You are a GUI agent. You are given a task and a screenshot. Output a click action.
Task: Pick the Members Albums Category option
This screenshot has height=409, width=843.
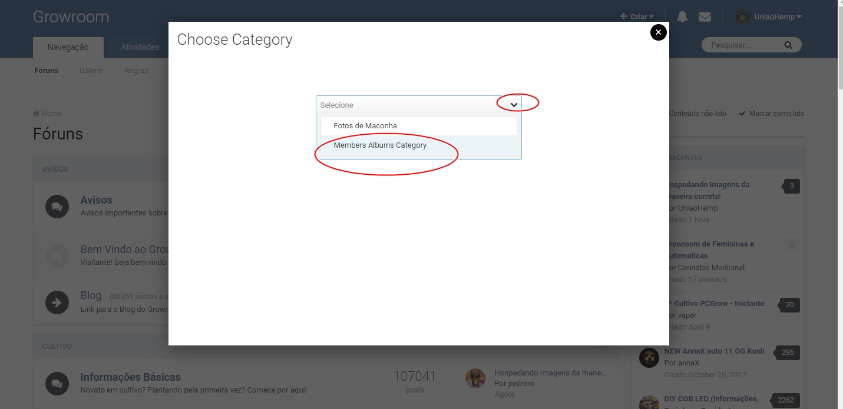point(418,145)
